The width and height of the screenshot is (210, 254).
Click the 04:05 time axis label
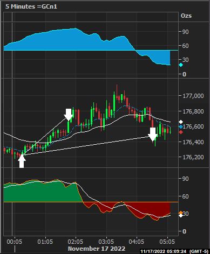click(137, 242)
